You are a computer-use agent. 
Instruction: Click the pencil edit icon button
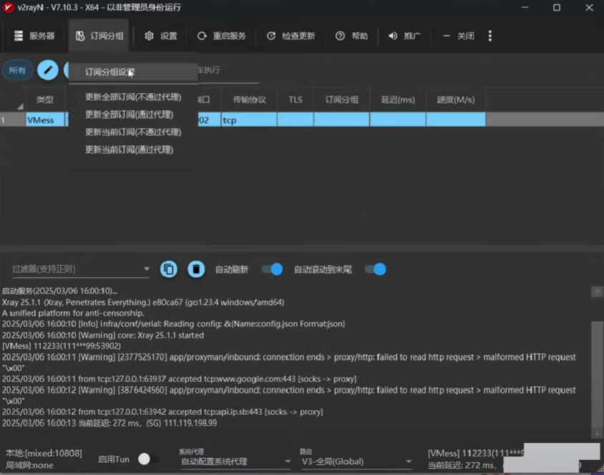48,69
